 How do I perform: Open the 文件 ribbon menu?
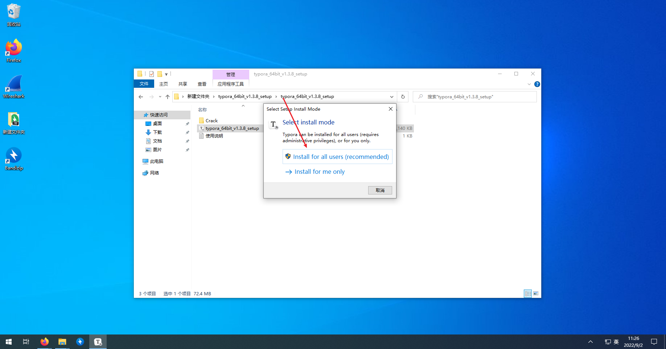tap(144, 84)
